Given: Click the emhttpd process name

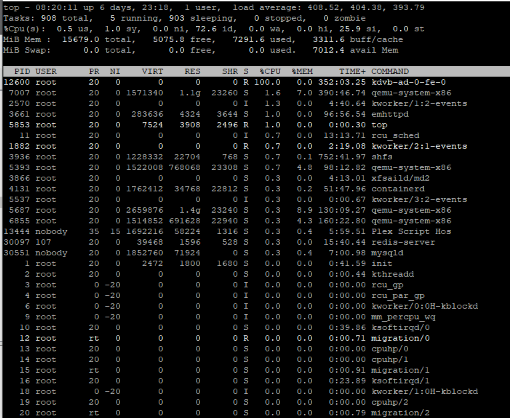Looking at the screenshot, I should click(x=390, y=115).
